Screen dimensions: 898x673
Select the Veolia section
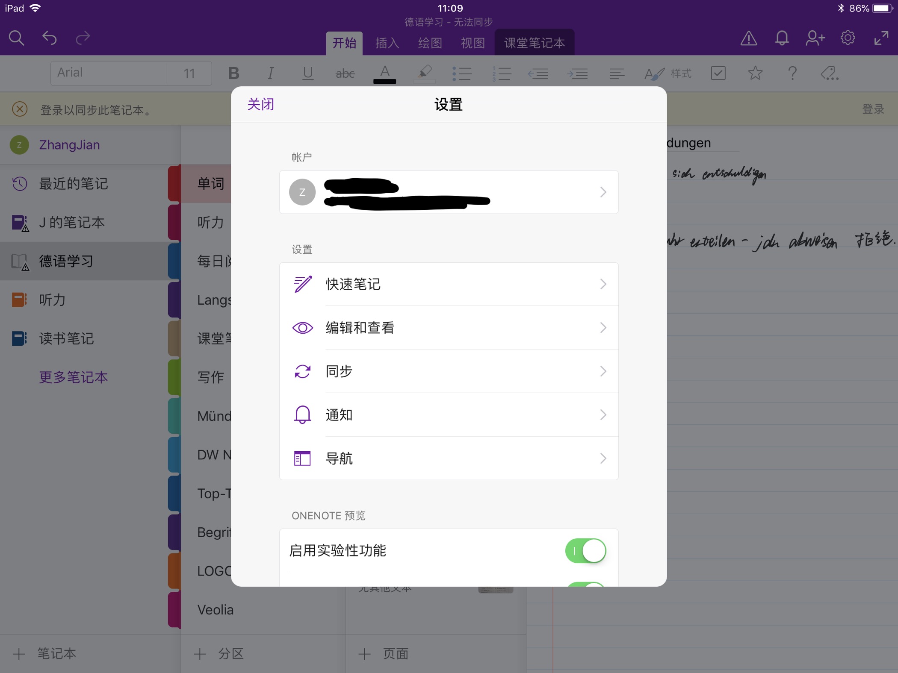tap(215, 610)
